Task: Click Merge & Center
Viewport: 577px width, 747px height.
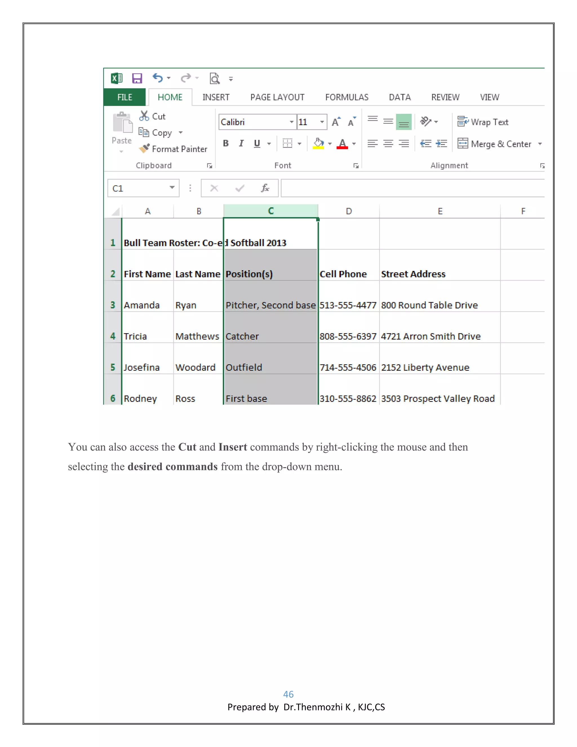Action: pyautogui.click(x=494, y=144)
